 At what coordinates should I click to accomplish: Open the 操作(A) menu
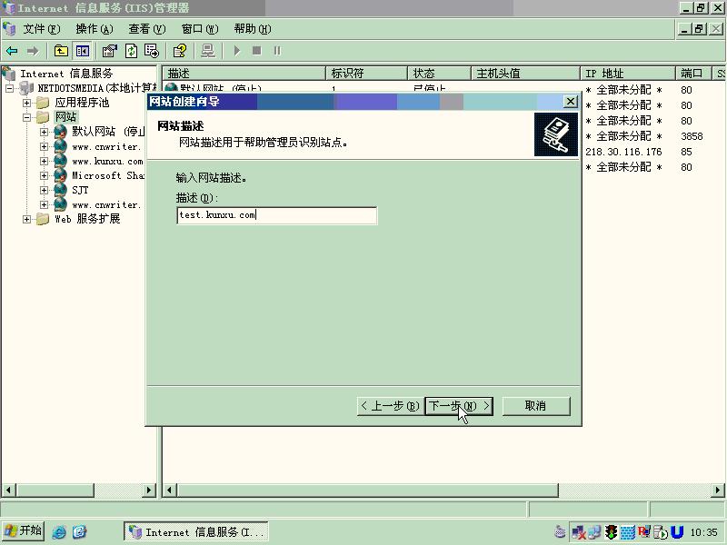pyautogui.click(x=94, y=29)
